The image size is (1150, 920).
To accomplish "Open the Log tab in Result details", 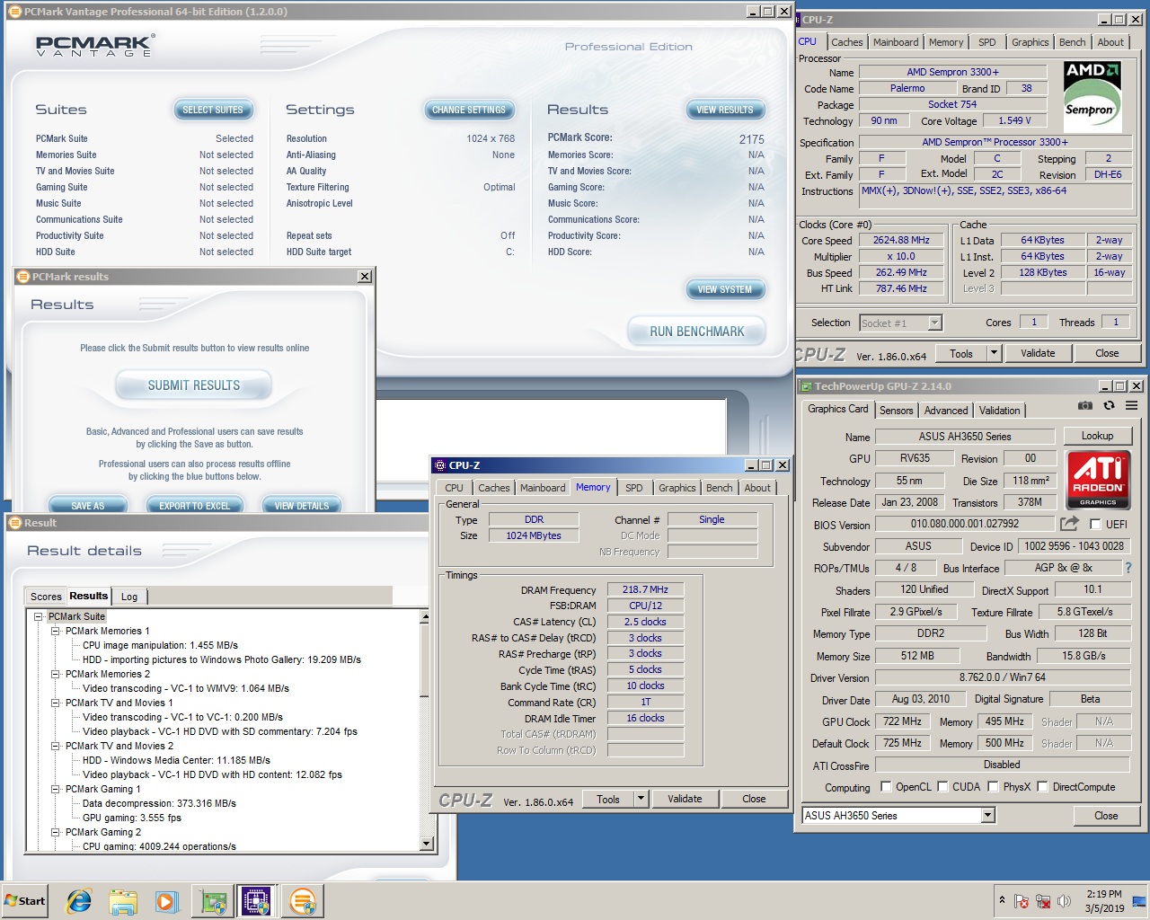I will [129, 597].
